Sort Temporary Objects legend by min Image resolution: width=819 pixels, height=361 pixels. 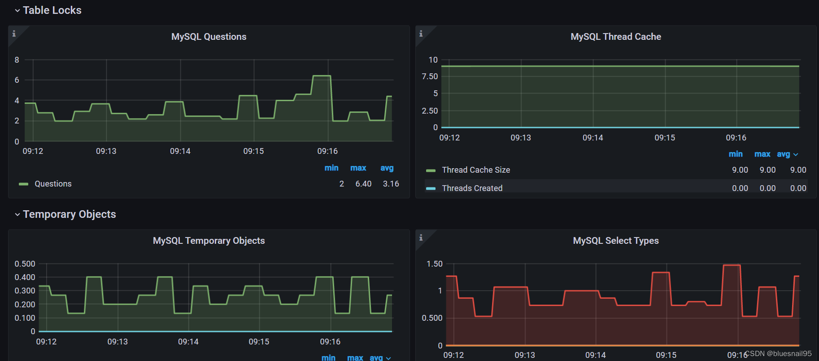[x=329, y=357]
